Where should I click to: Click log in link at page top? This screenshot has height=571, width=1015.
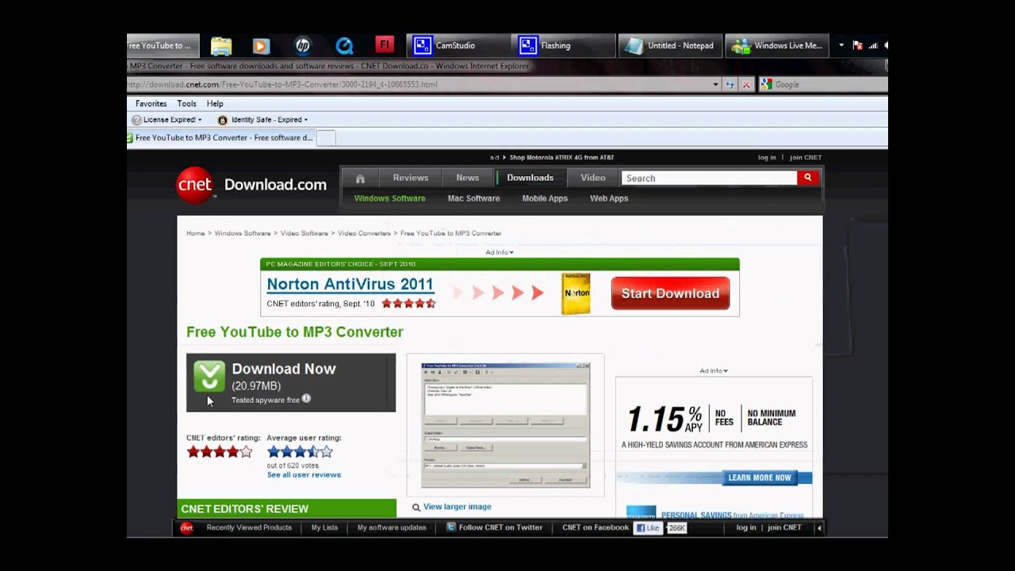pos(767,158)
